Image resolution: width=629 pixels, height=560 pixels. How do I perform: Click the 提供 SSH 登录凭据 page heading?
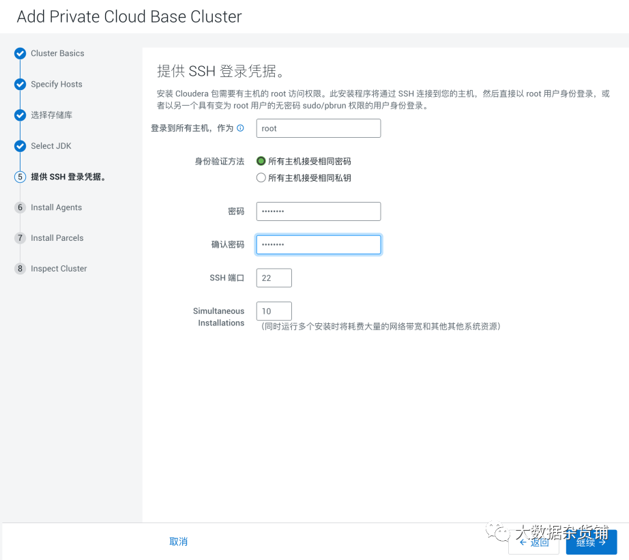click(220, 71)
